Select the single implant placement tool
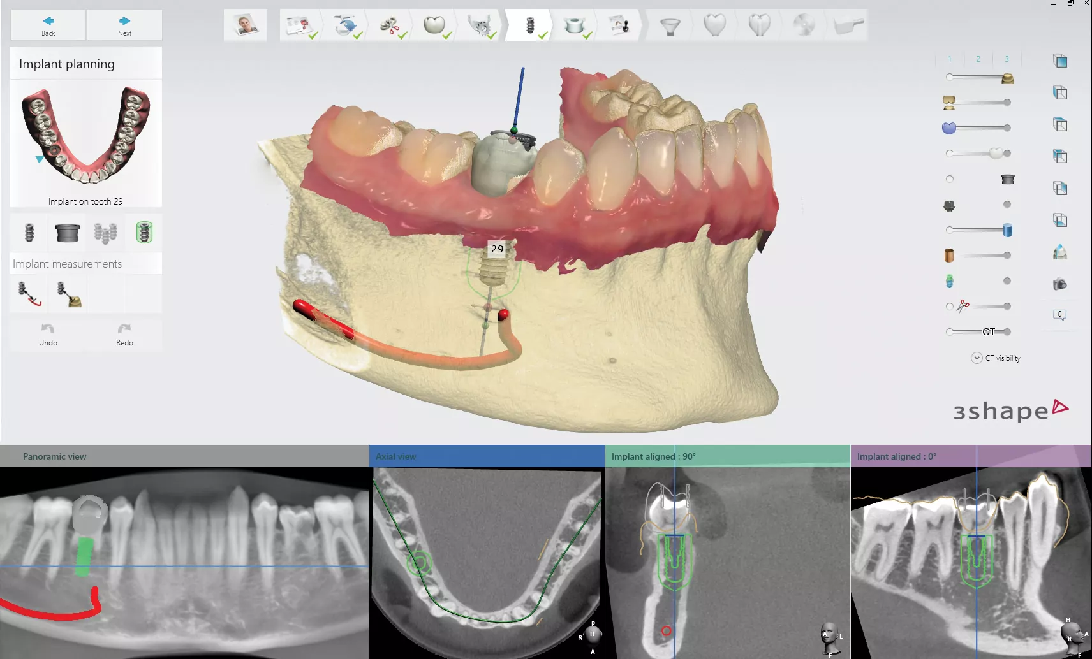The image size is (1092, 659). [x=29, y=233]
